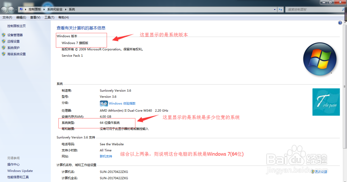Click the 4.9 experience index score badge
This screenshot has width=347, height=182.
(x=103, y=103)
